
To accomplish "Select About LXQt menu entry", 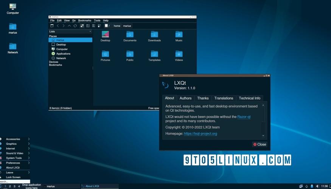I will tap(15, 167).
